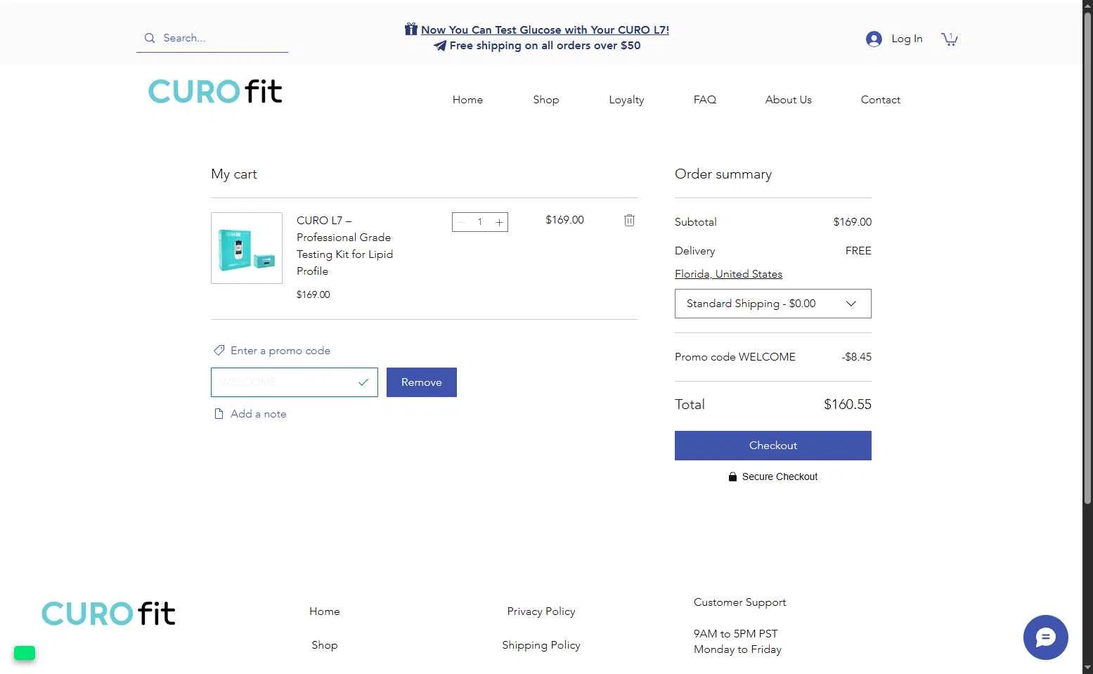Open the CURO L7 product thumbnail
Image resolution: width=1093 pixels, height=674 pixels.
coord(247,248)
